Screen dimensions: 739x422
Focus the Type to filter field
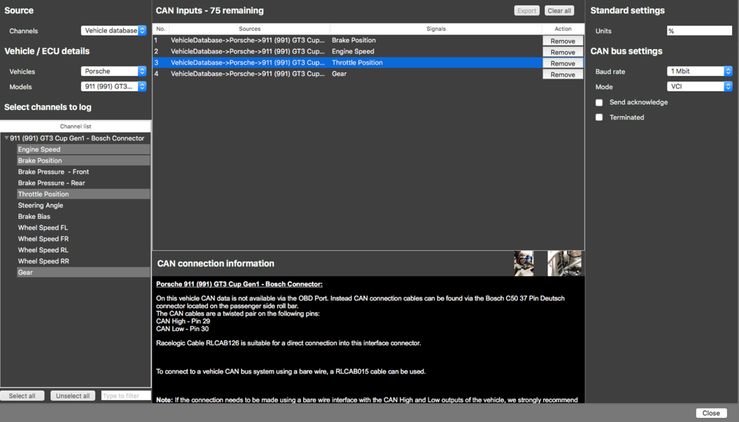tap(126, 396)
